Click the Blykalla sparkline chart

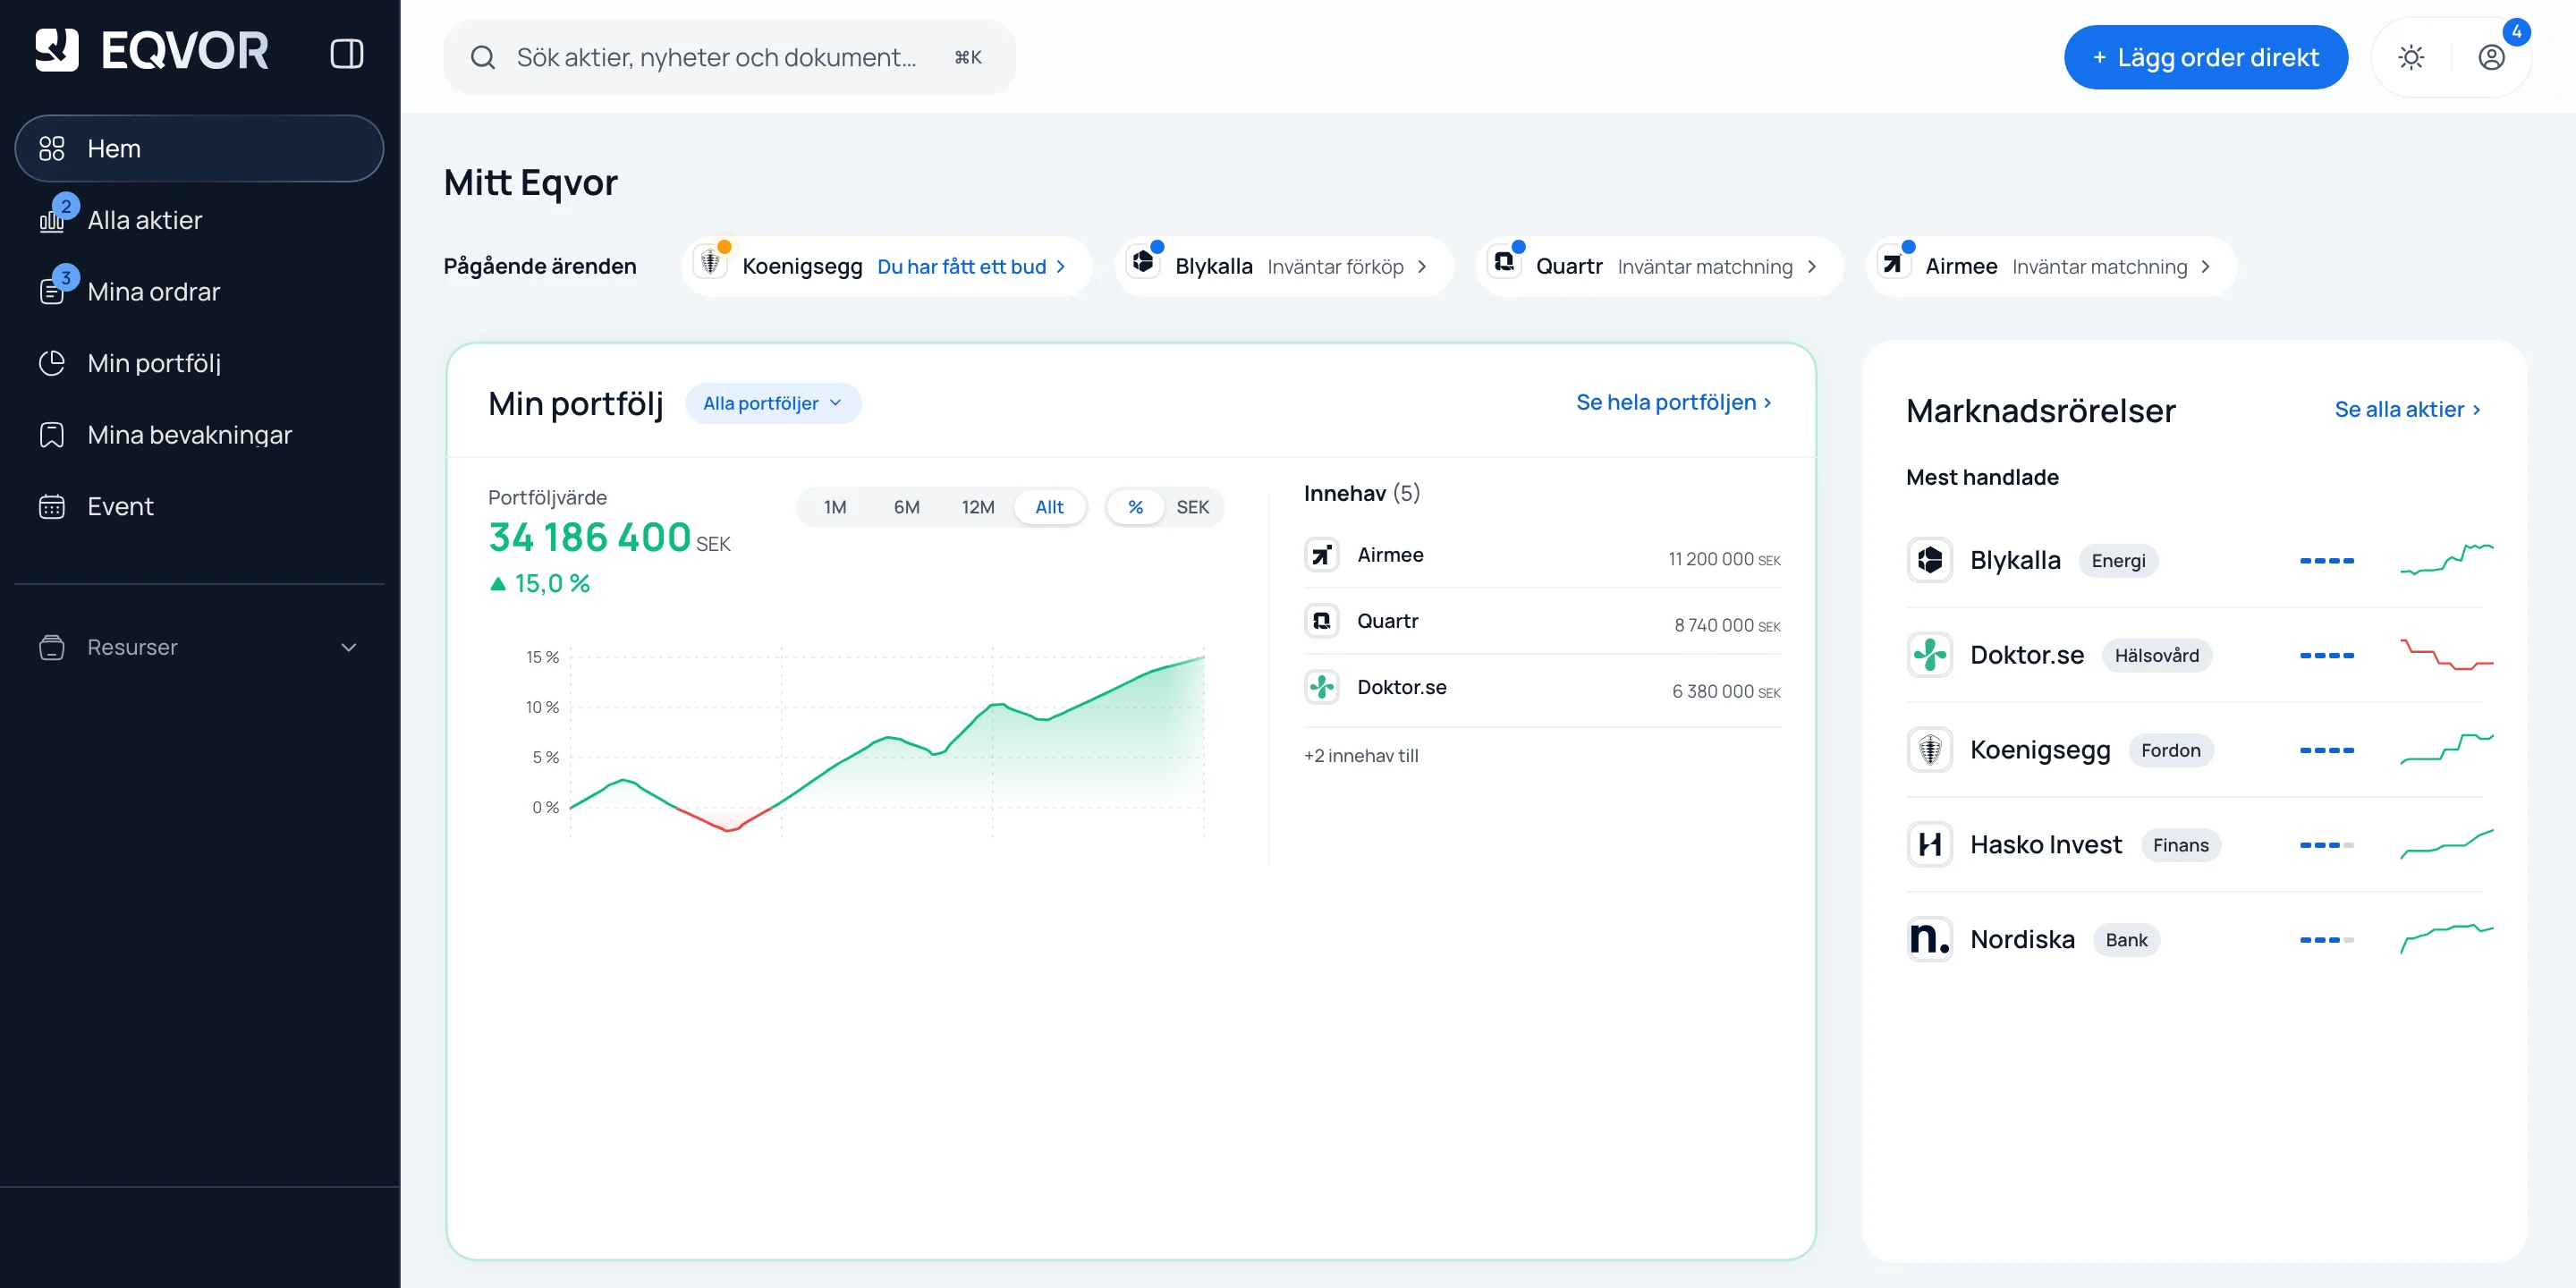coord(2446,560)
